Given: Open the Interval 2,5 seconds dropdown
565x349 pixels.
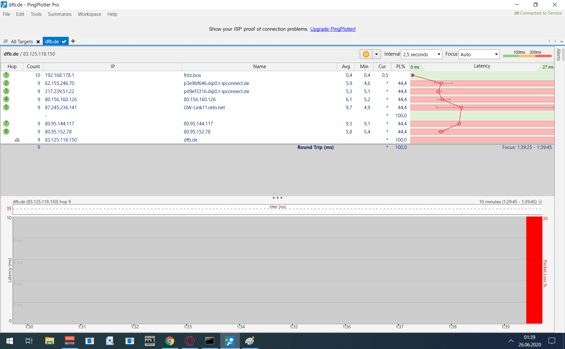Looking at the screenshot, I should pos(421,54).
